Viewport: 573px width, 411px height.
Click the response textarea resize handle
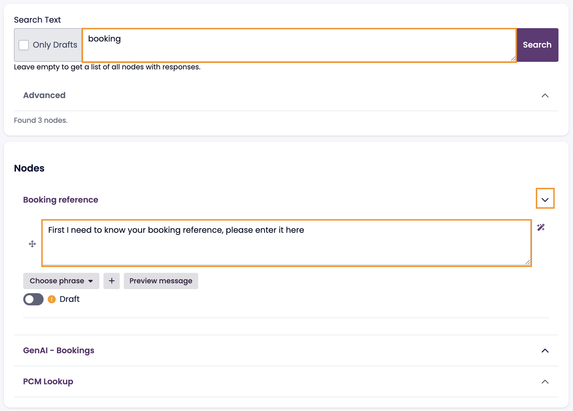528,262
